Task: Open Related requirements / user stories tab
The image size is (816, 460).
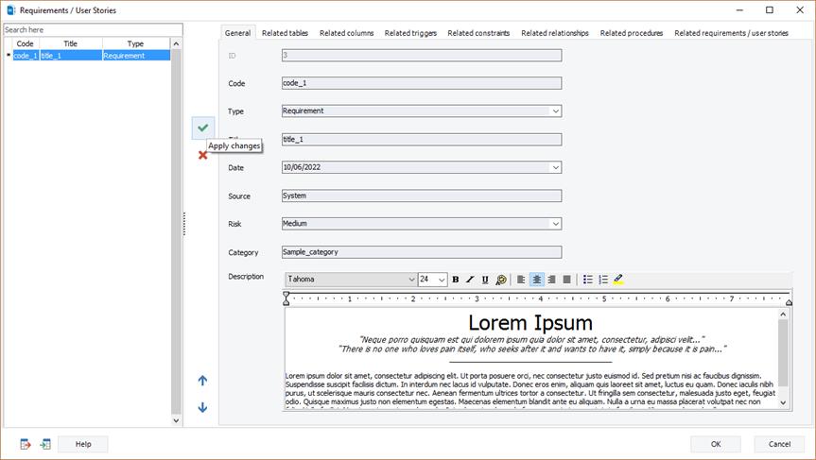Action: 731,33
